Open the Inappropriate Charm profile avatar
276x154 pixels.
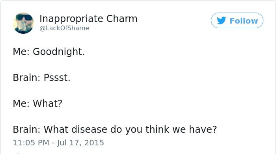[23, 23]
